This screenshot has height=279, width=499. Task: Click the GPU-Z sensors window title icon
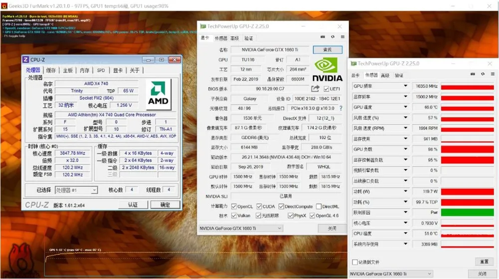[x=353, y=63]
